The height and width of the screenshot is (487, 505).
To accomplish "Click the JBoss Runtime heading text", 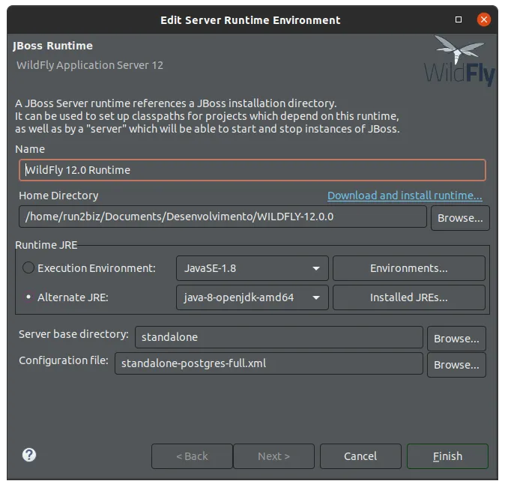I will point(52,46).
